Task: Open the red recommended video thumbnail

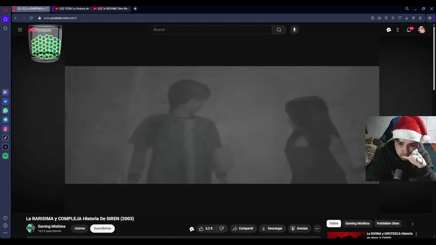Action: coord(346,235)
